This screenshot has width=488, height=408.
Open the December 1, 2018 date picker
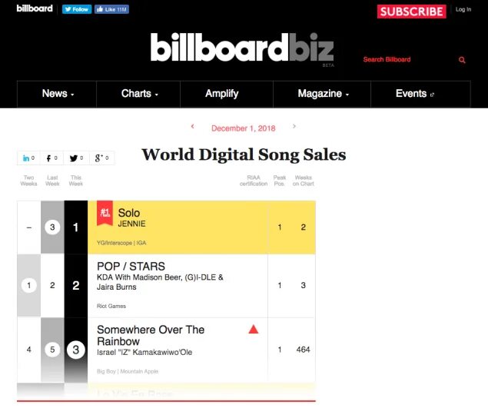(x=243, y=128)
